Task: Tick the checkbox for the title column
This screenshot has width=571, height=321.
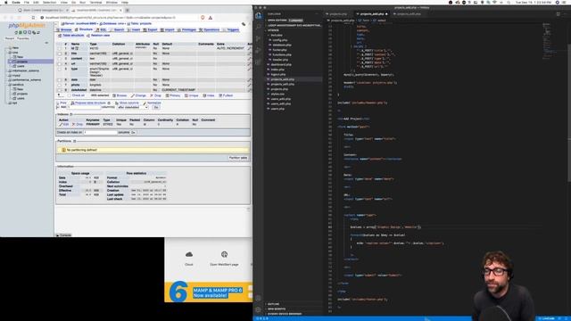Action: click(60, 53)
